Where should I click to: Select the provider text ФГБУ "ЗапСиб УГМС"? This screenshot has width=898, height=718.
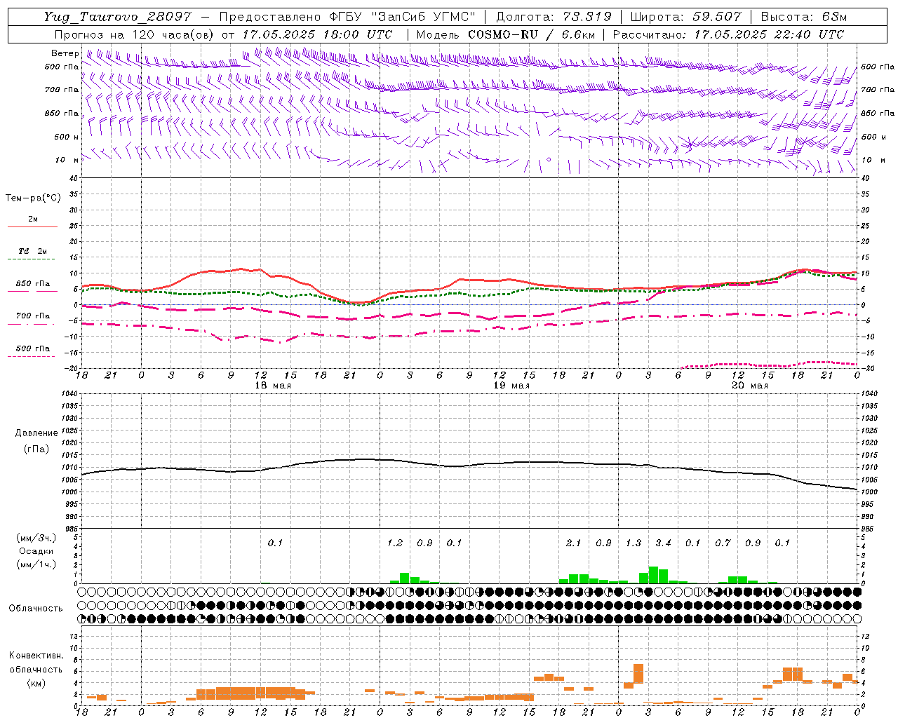click(x=403, y=17)
